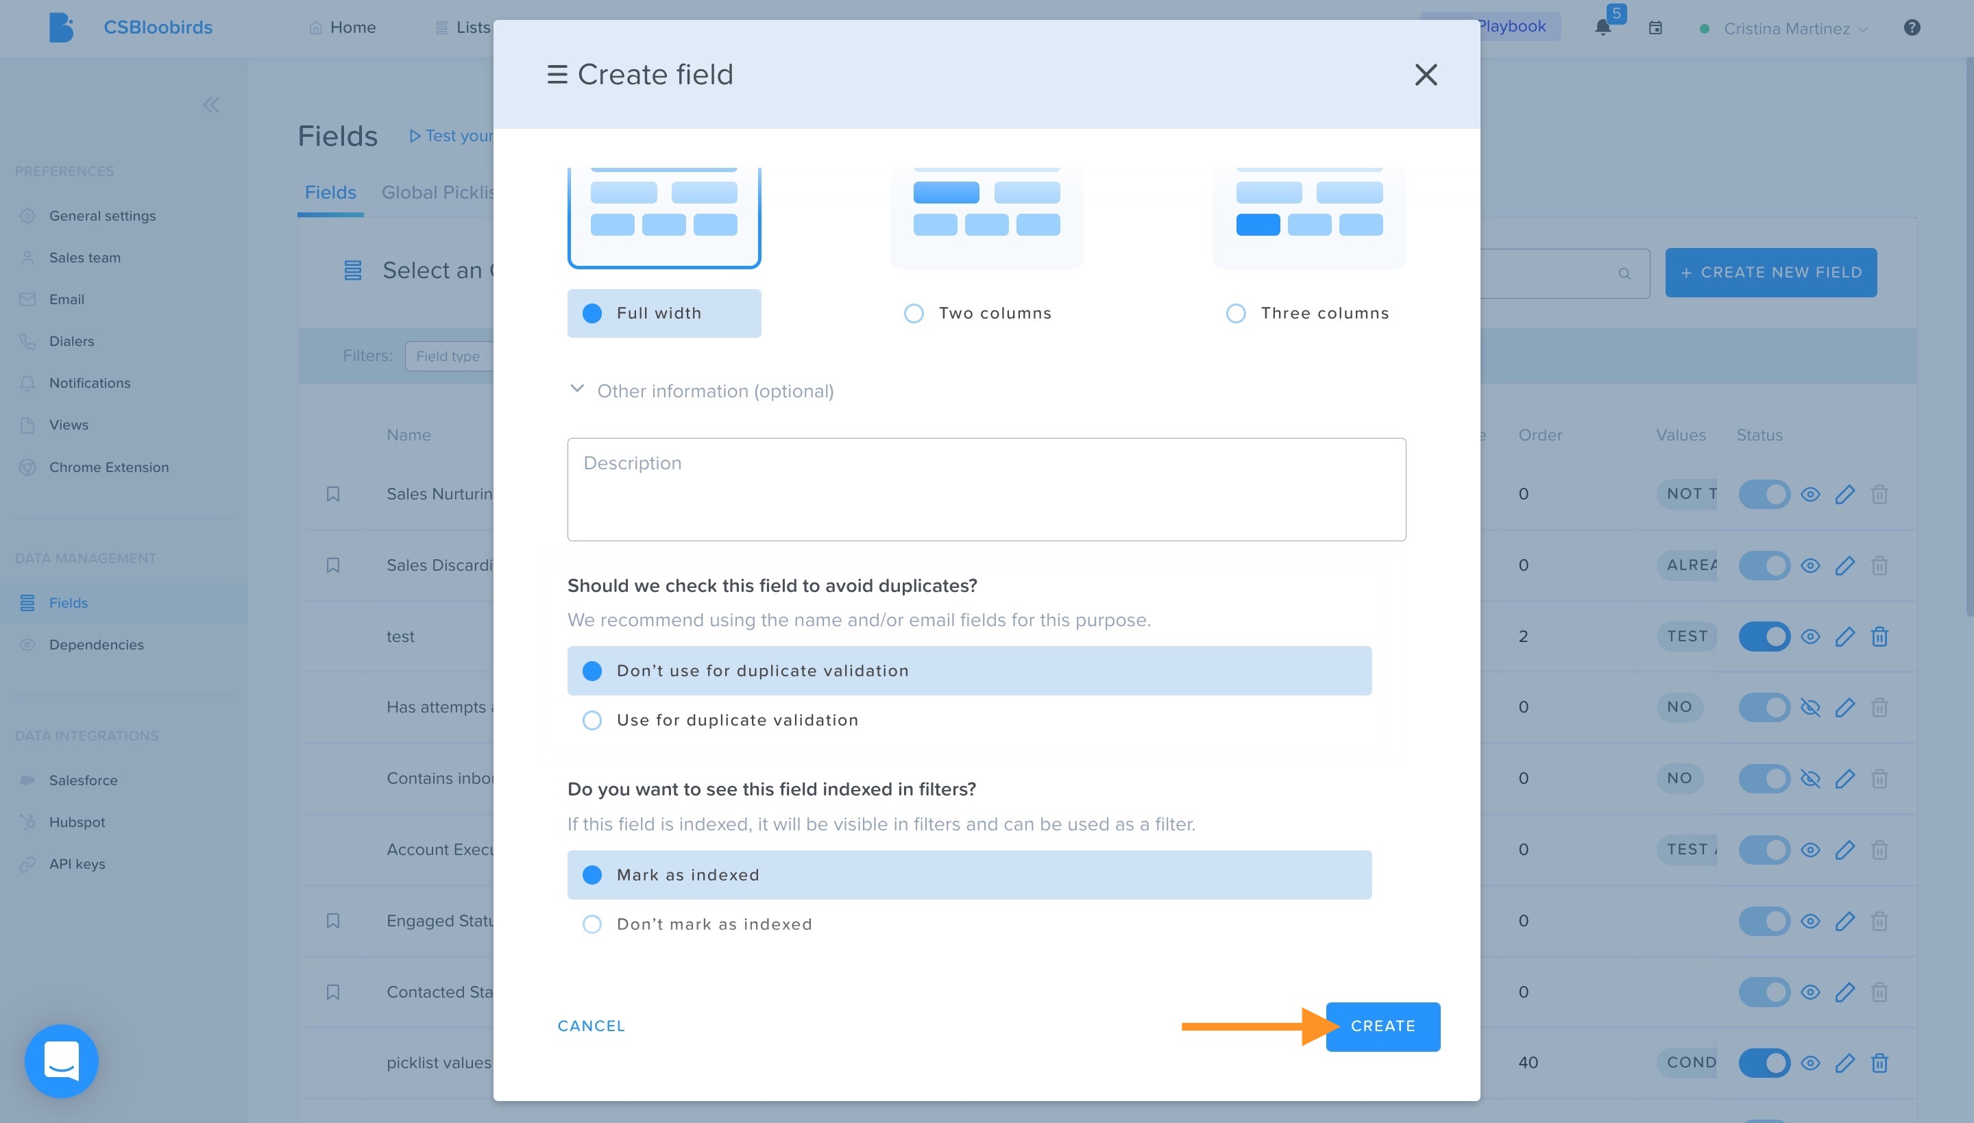Edit the Contains inbound field pencil icon

tap(1844, 779)
